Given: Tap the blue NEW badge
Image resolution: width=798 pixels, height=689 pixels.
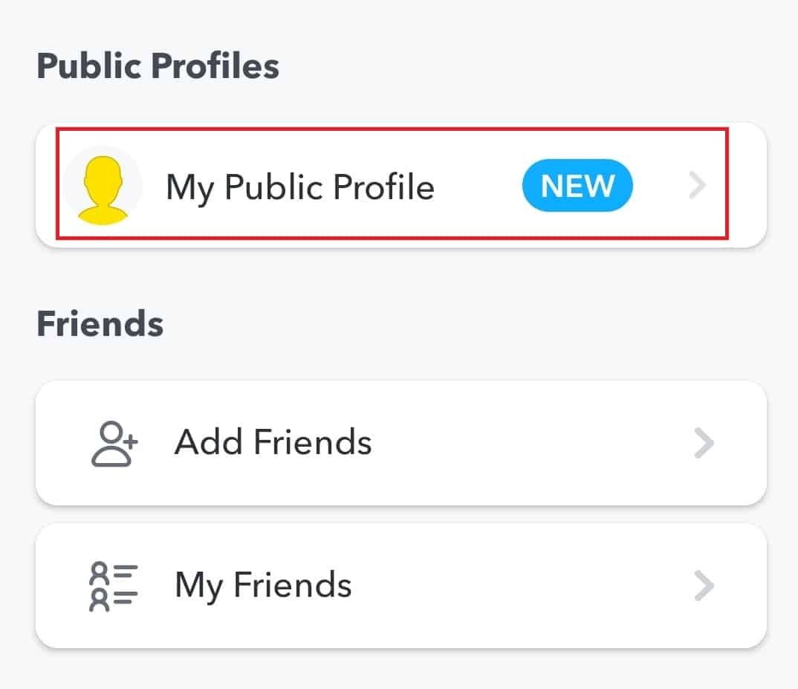Looking at the screenshot, I should pos(577,186).
